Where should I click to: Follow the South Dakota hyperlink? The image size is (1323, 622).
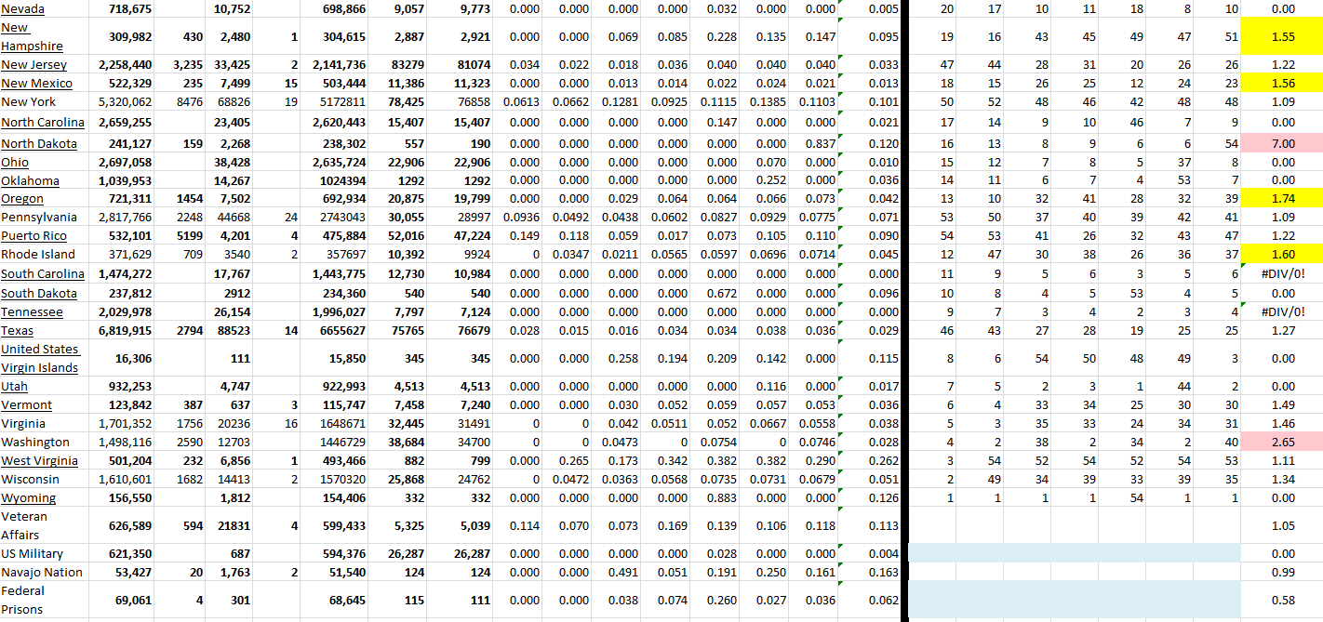pos(38,293)
